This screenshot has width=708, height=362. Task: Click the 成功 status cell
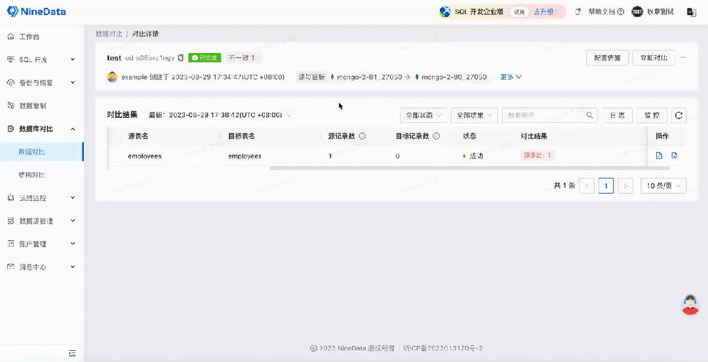[473, 156]
